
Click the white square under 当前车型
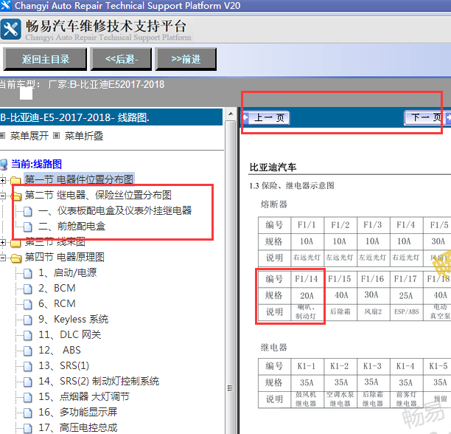(26, 94)
